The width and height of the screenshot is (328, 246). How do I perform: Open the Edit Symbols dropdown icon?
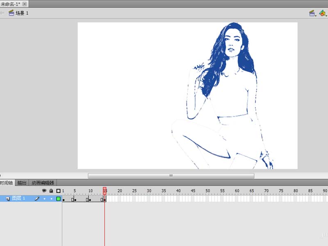click(323, 13)
